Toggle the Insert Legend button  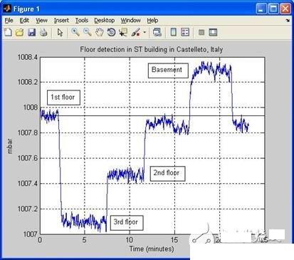coord(185,32)
